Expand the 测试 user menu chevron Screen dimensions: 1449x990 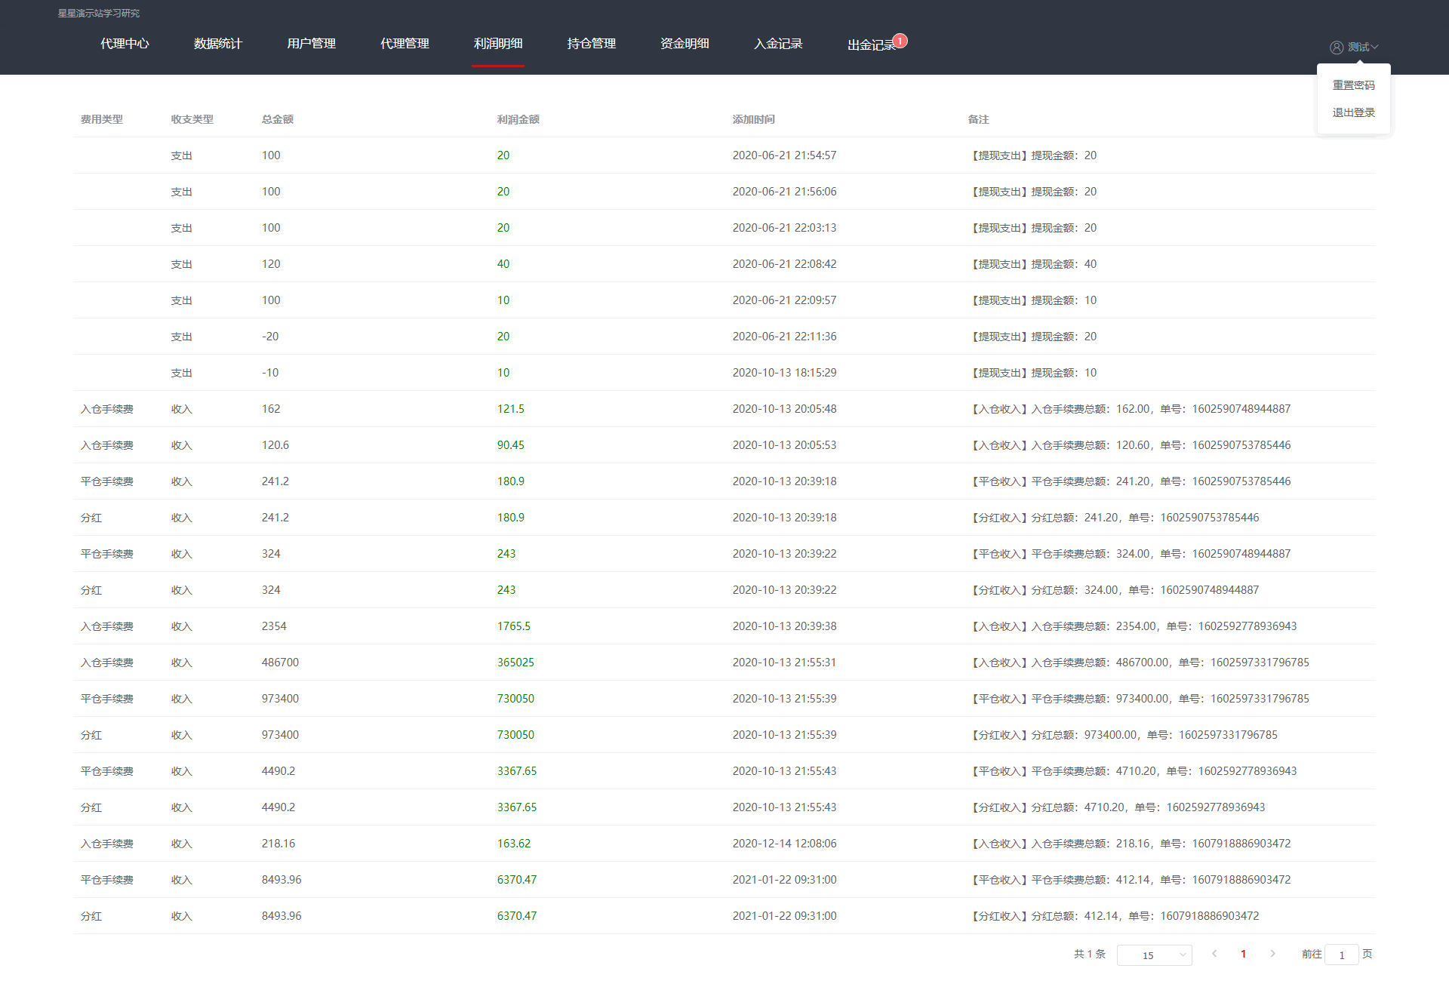(1375, 48)
